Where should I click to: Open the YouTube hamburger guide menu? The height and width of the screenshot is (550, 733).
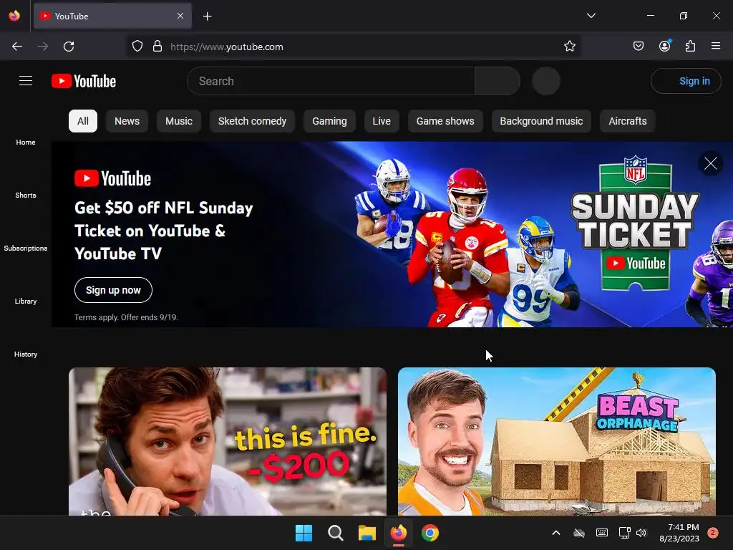click(26, 81)
